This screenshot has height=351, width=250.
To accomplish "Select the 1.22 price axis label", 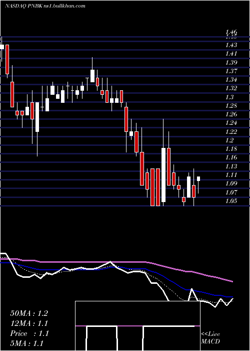I will coord(231,131).
